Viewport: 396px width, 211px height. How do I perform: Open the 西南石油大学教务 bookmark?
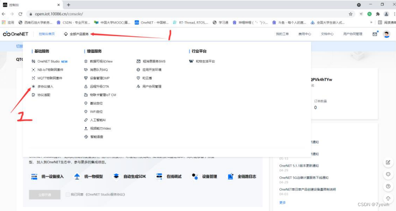pyautogui.click(x=35, y=23)
